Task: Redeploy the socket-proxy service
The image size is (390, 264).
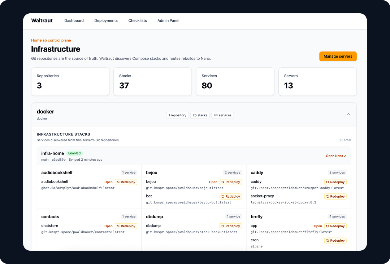Action: pos(335,196)
